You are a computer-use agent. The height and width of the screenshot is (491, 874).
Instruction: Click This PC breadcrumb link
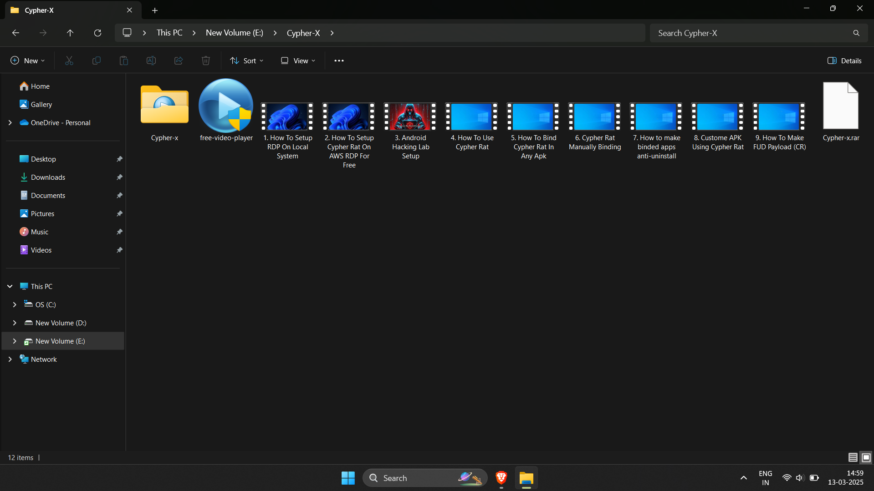[x=169, y=33]
